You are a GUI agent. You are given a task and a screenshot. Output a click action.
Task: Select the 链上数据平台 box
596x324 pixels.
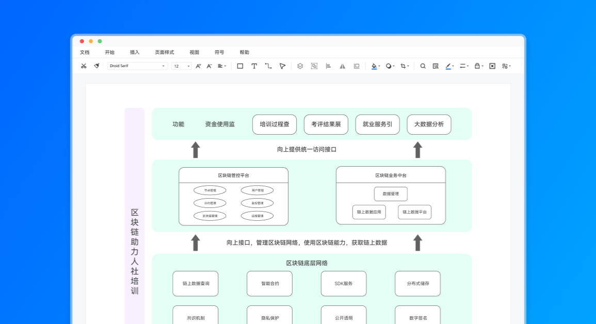415,212
